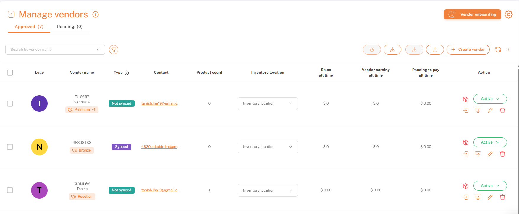Click the upload arrow icon in the toolbar
Screen dimensions: 519x214
pyautogui.click(x=435, y=50)
